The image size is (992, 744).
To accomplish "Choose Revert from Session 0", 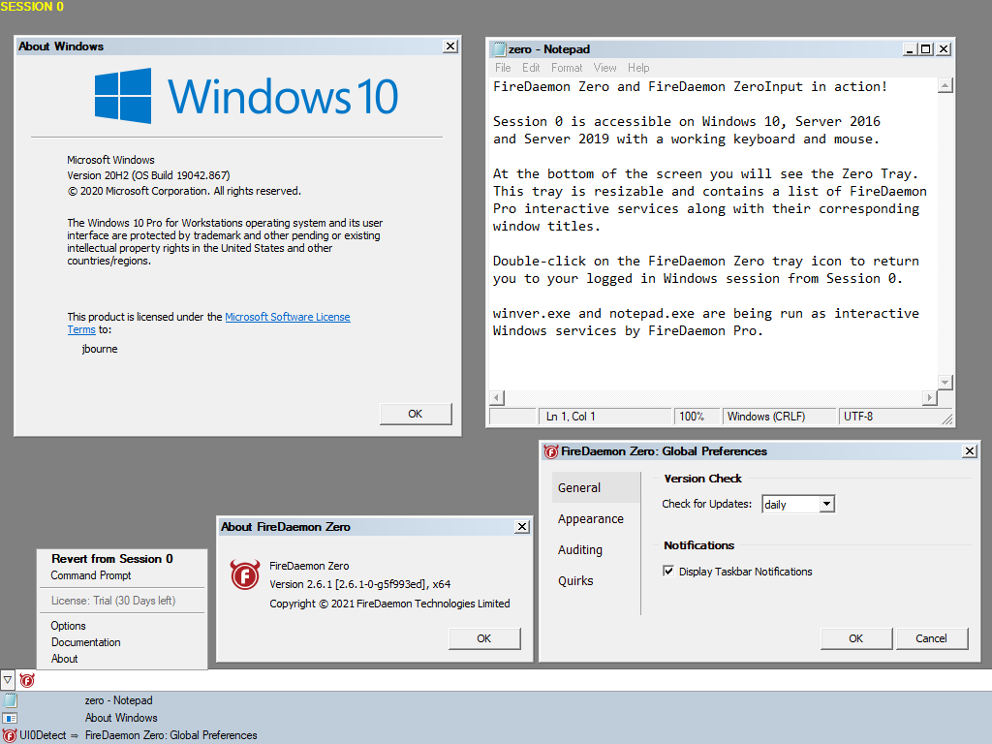I will [112, 559].
